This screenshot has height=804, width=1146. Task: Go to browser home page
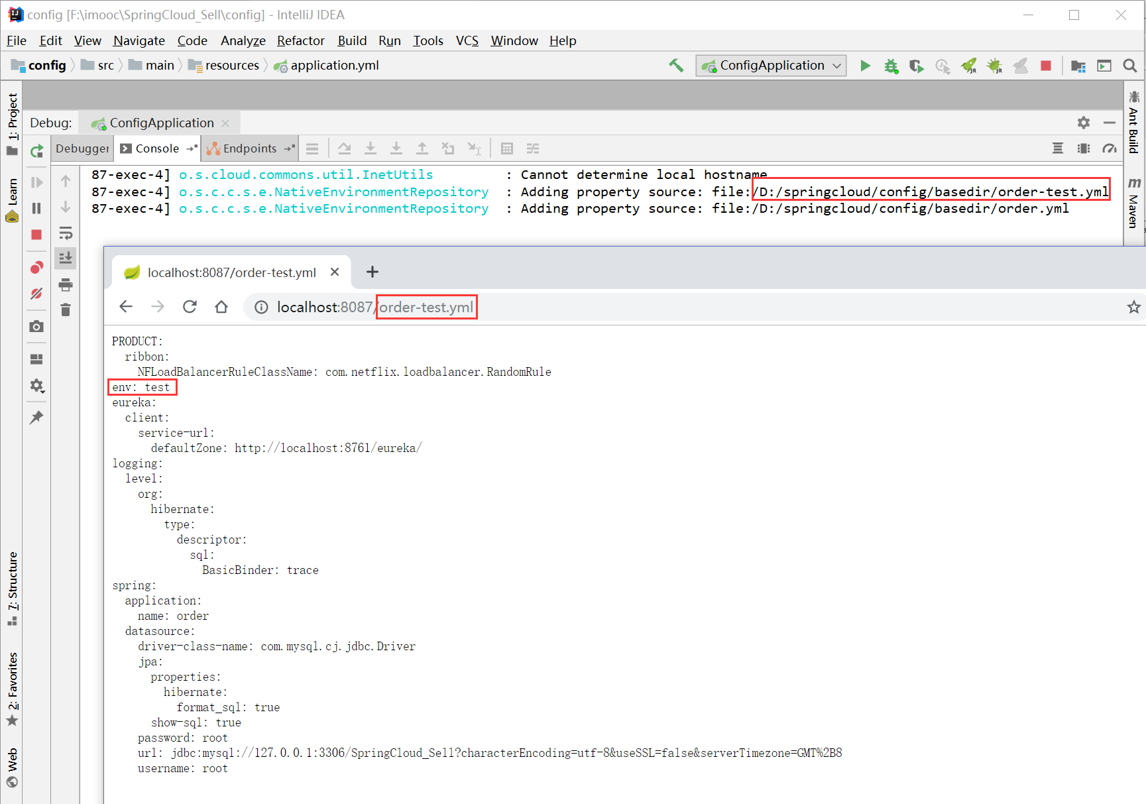221,306
